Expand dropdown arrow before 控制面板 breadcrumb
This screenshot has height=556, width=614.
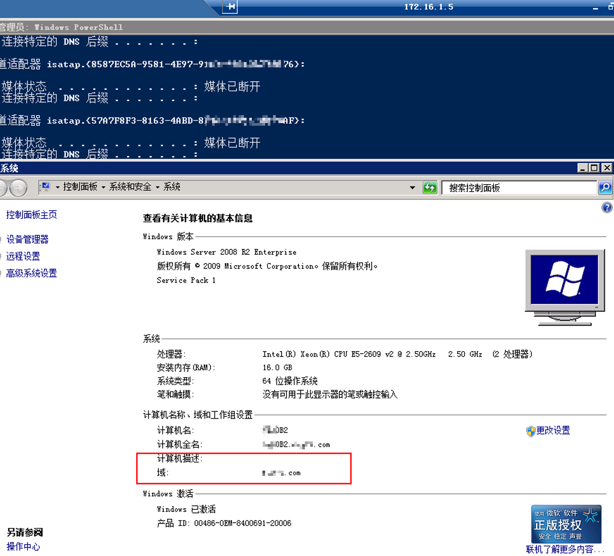pyautogui.click(x=57, y=187)
